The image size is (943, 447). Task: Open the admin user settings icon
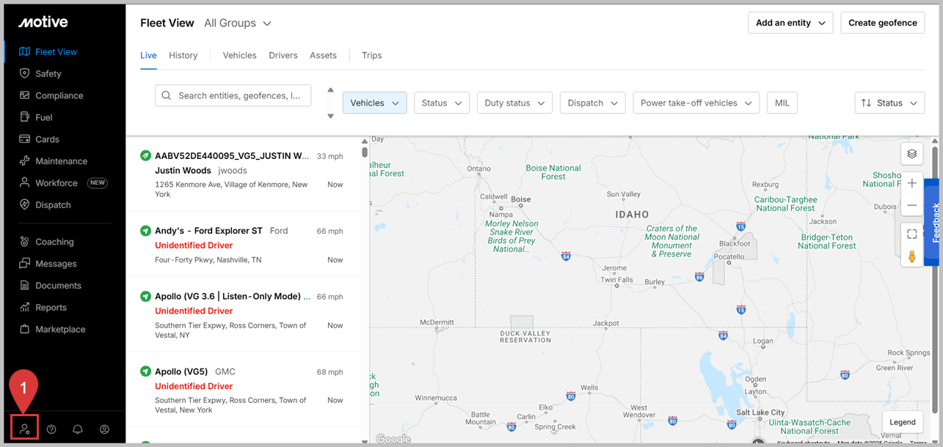pyautogui.click(x=25, y=429)
